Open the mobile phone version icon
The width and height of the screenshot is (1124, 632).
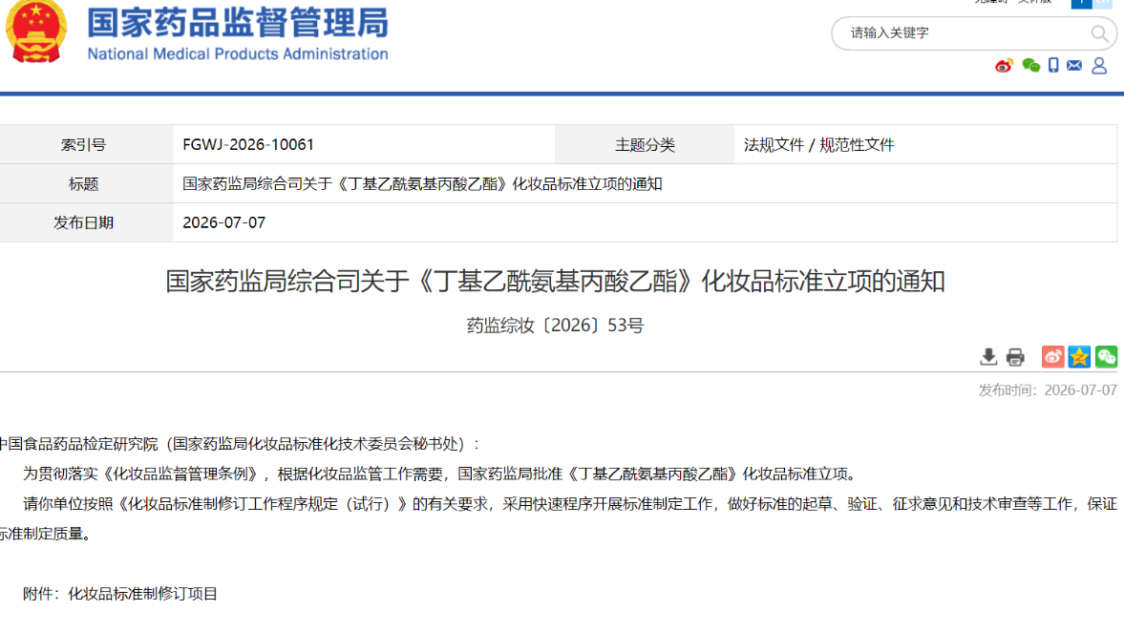click(x=1053, y=65)
